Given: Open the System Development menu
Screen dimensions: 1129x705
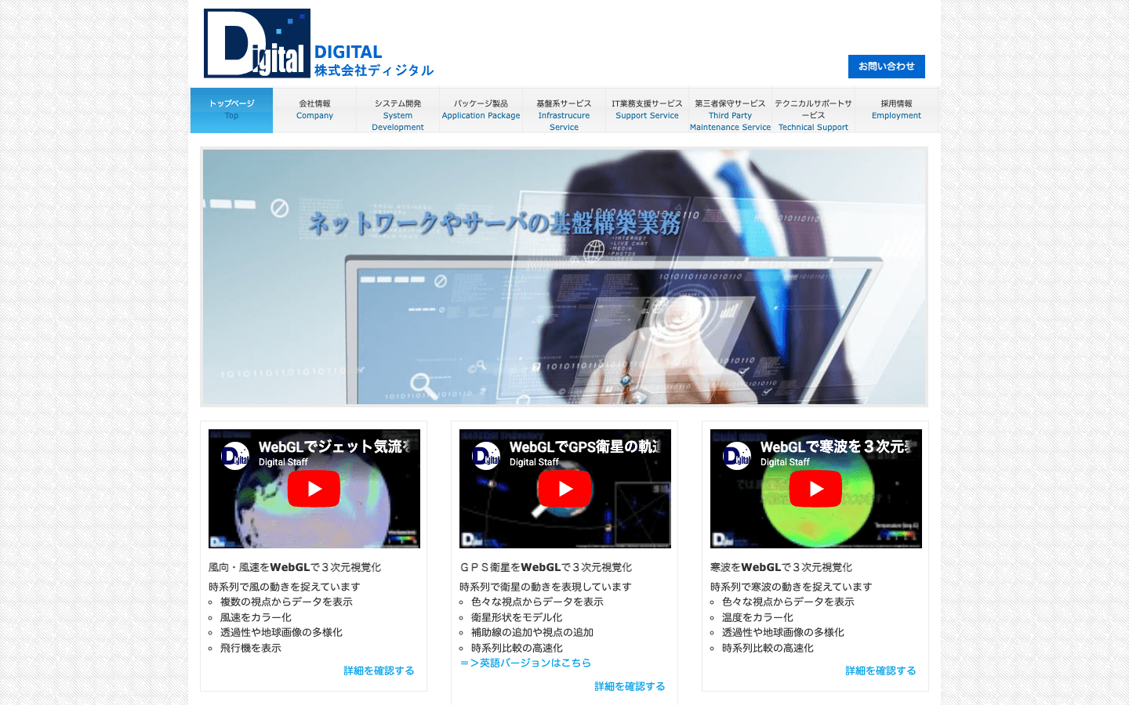Looking at the screenshot, I should [398, 110].
